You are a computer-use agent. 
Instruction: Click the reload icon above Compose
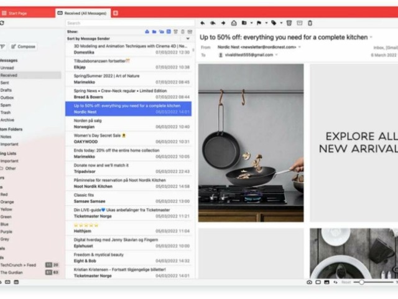(x=2, y=23)
